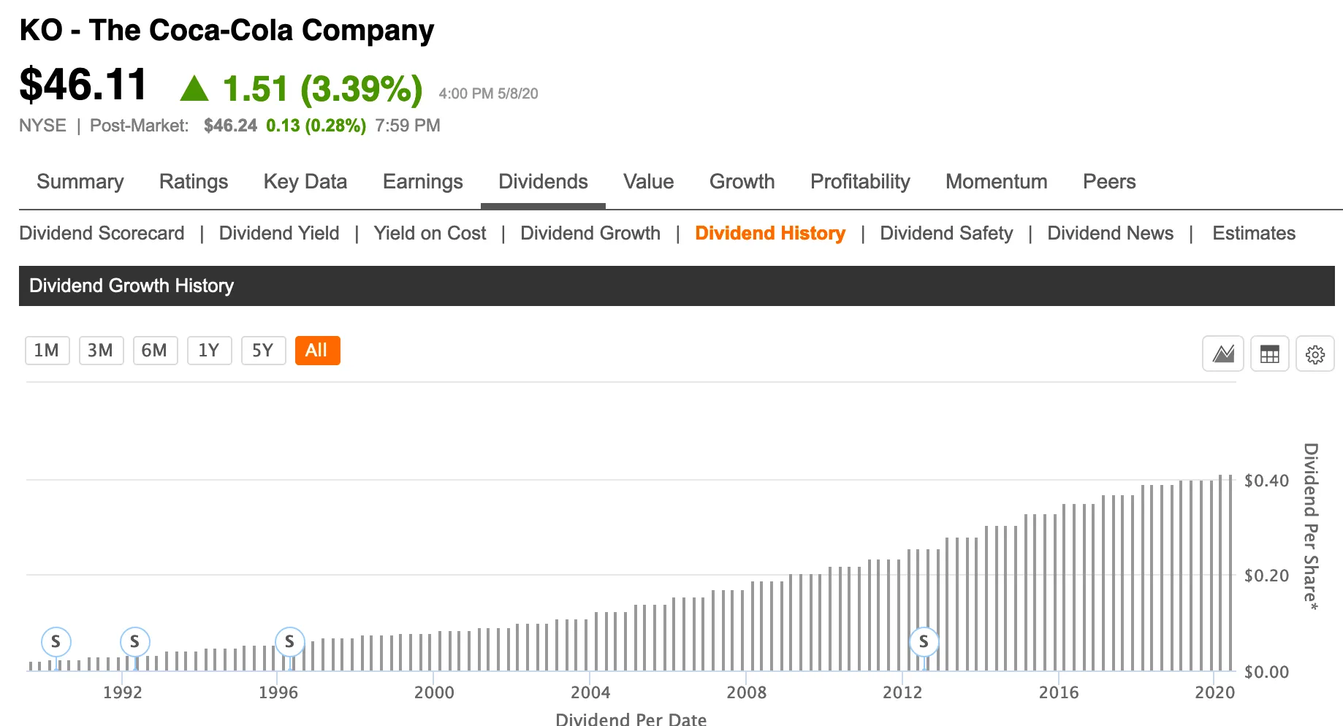Click the Dividend Per Date axis title
This screenshot has width=1343, height=726.
(631, 719)
